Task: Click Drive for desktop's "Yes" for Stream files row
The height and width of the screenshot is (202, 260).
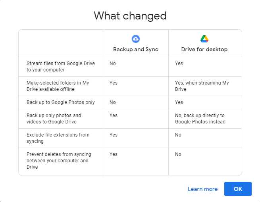Action: pyautogui.click(x=179, y=63)
